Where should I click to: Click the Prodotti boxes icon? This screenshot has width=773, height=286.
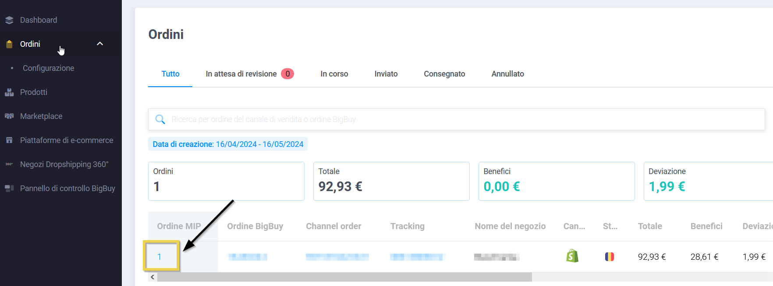point(9,92)
